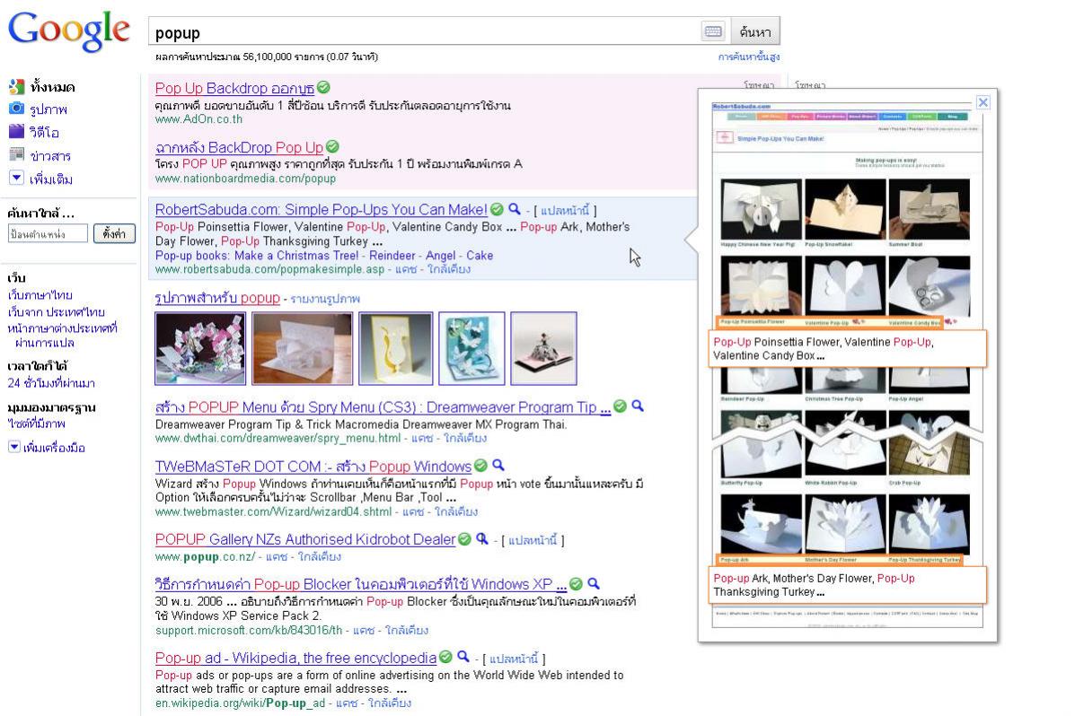Image resolution: width=1075 pixels, height=716 pixels.
Task: Click Translate this page link for Wikipedia result
Action: [x=515, y=659]
